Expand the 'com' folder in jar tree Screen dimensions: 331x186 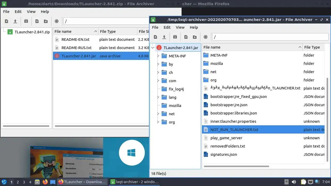[x=158, y=81]
